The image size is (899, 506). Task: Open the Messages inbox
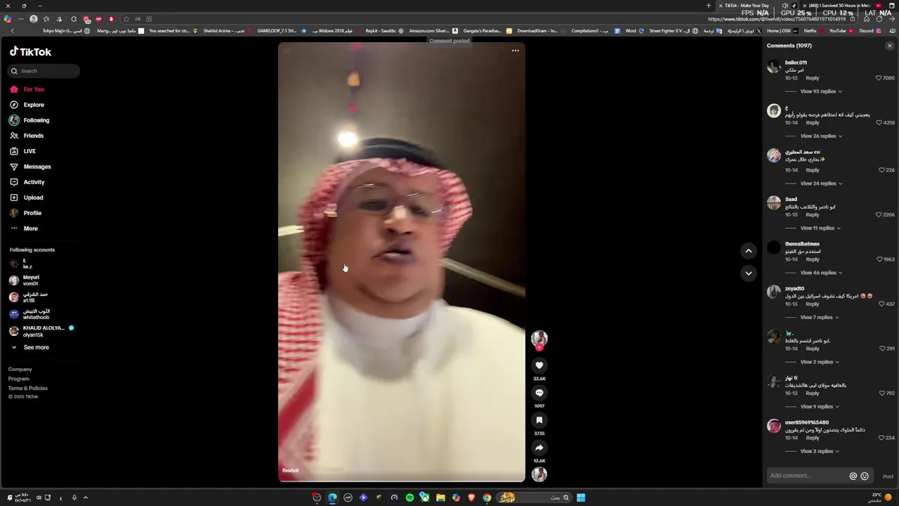30,167
